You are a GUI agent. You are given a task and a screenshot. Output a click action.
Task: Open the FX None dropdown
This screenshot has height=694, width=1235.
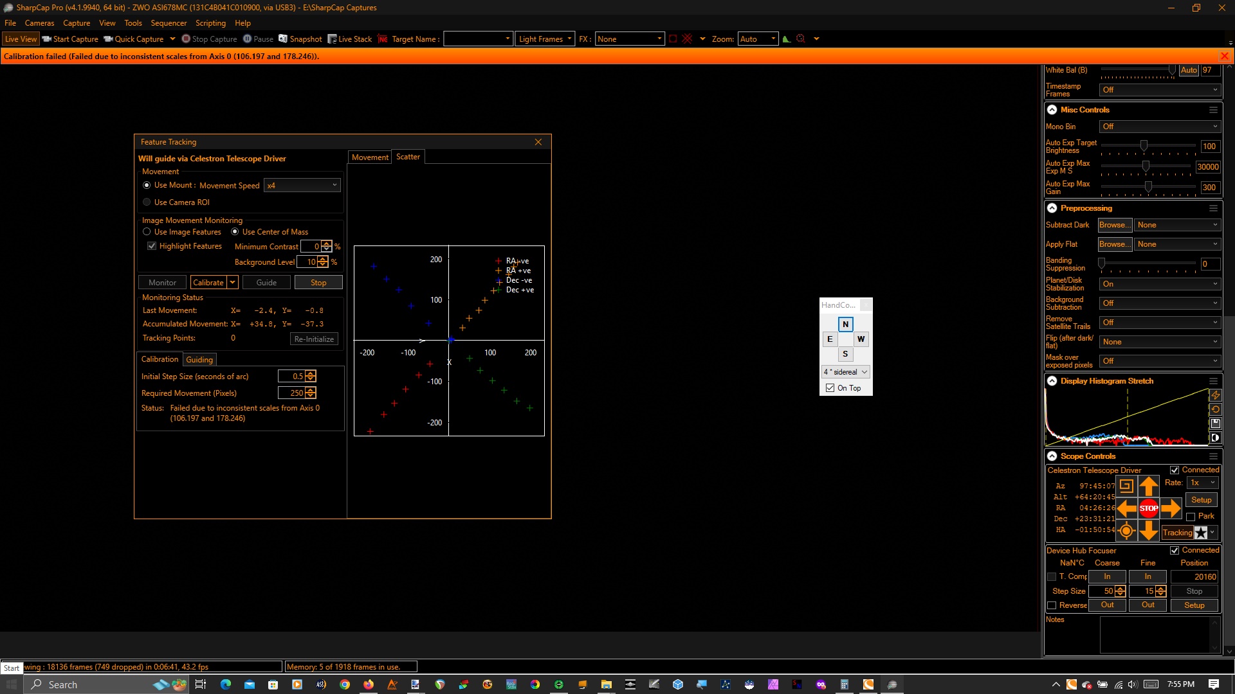click(x=629, y=39)
